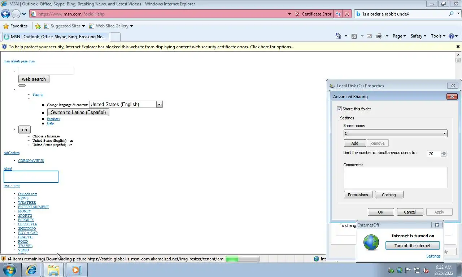This screenshot has width=462, height=277.
Task: Click the Bing search box text
Action: click(x=386, y=14)
